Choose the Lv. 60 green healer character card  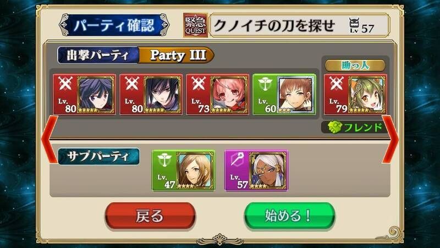pos(284,95)
